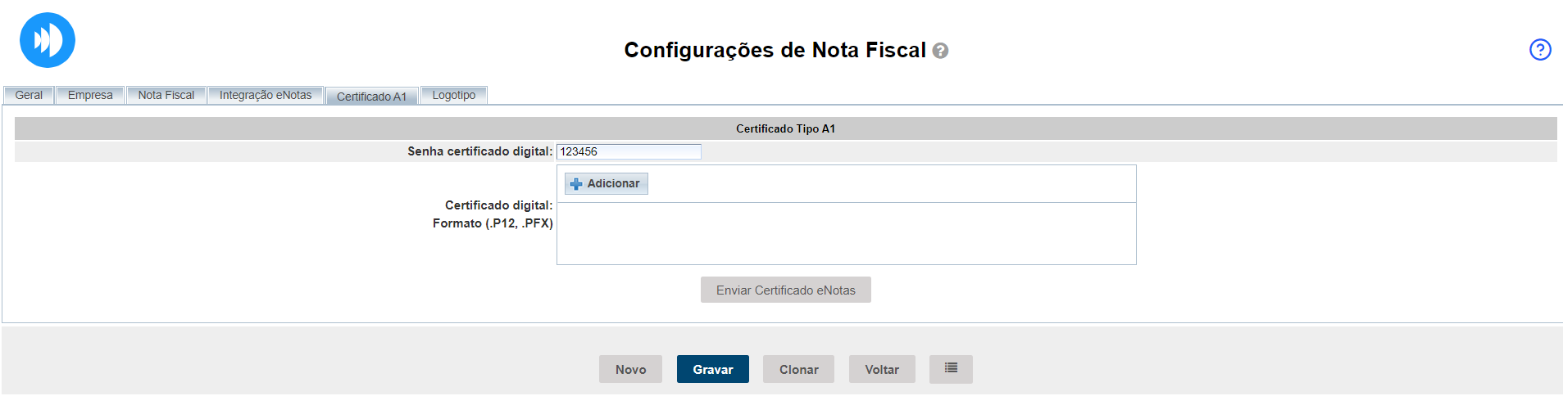
Task: Open the Logotipo tab
Action: click(454, 96)
